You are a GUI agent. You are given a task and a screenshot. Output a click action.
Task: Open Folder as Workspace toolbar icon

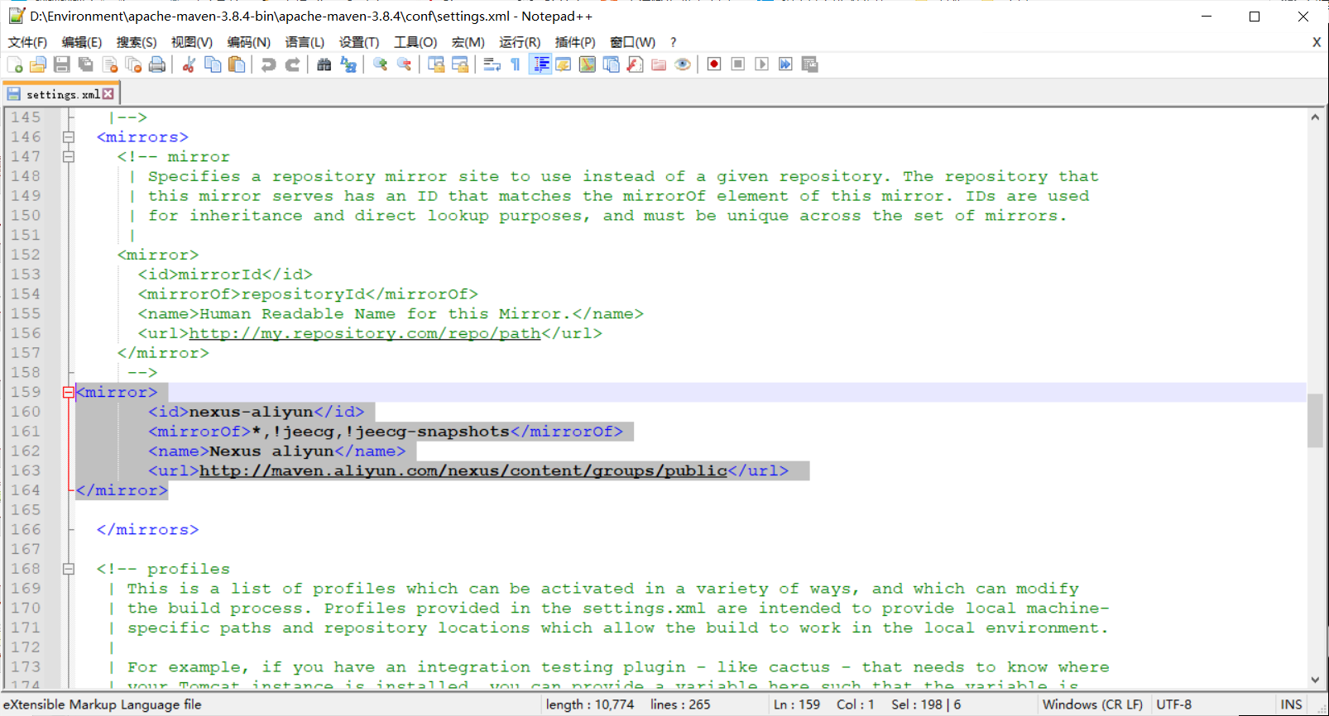[x=659, y=64]
